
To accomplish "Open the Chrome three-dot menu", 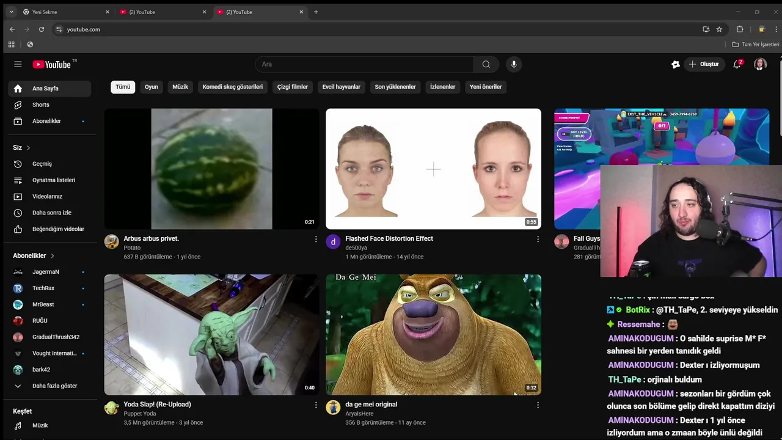I will click(776, 29).
